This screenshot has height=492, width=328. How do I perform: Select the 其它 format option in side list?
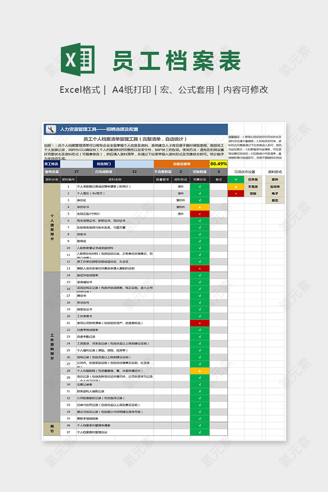[275, 200]
